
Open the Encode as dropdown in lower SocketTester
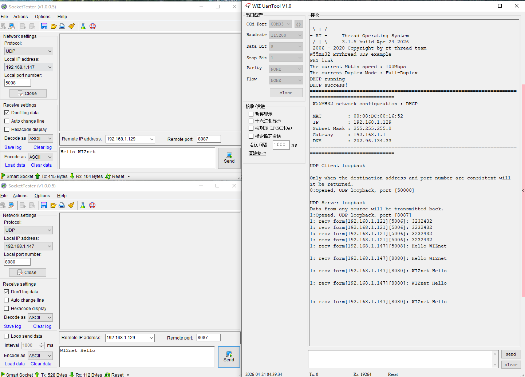click(40, 356)
